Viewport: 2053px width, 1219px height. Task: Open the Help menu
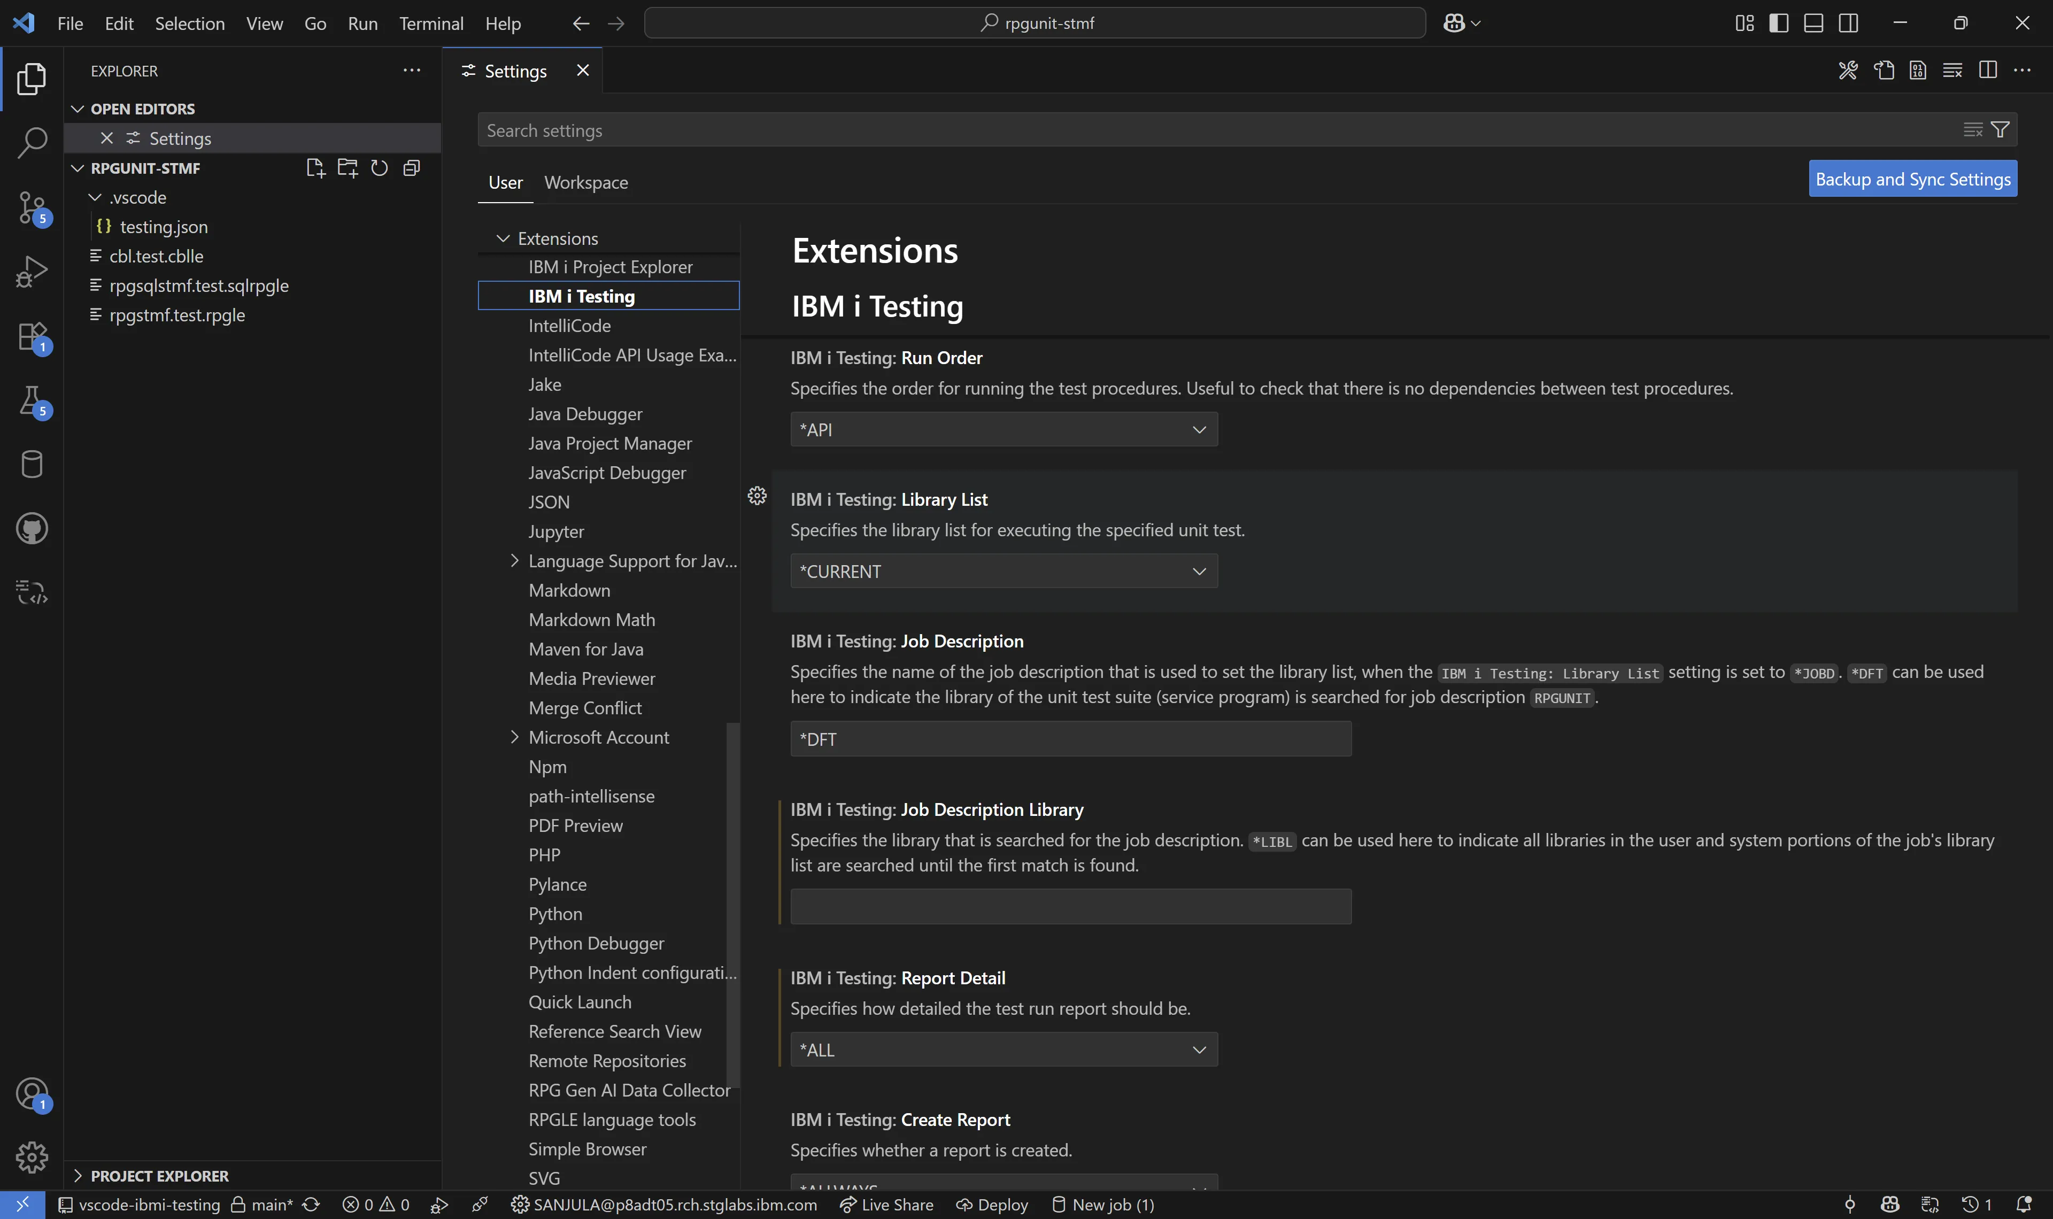(503, 23)
